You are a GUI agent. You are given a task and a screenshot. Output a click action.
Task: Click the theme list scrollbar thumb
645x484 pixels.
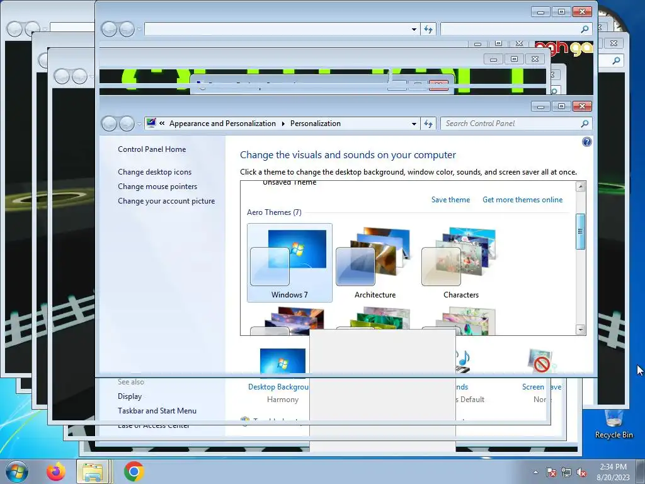(x=580, y=231)
